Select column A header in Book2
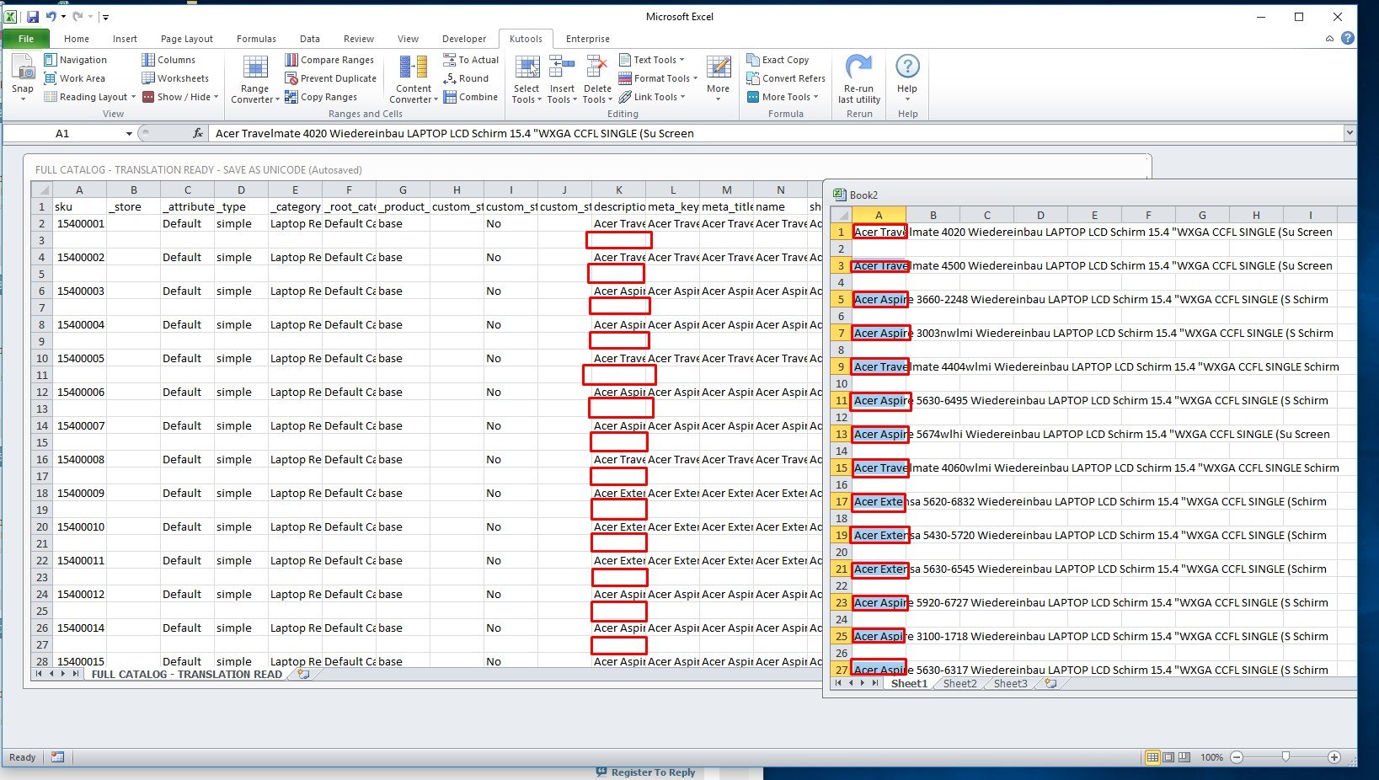This screenshot has width=1379, height=780. tap(879, 215)
